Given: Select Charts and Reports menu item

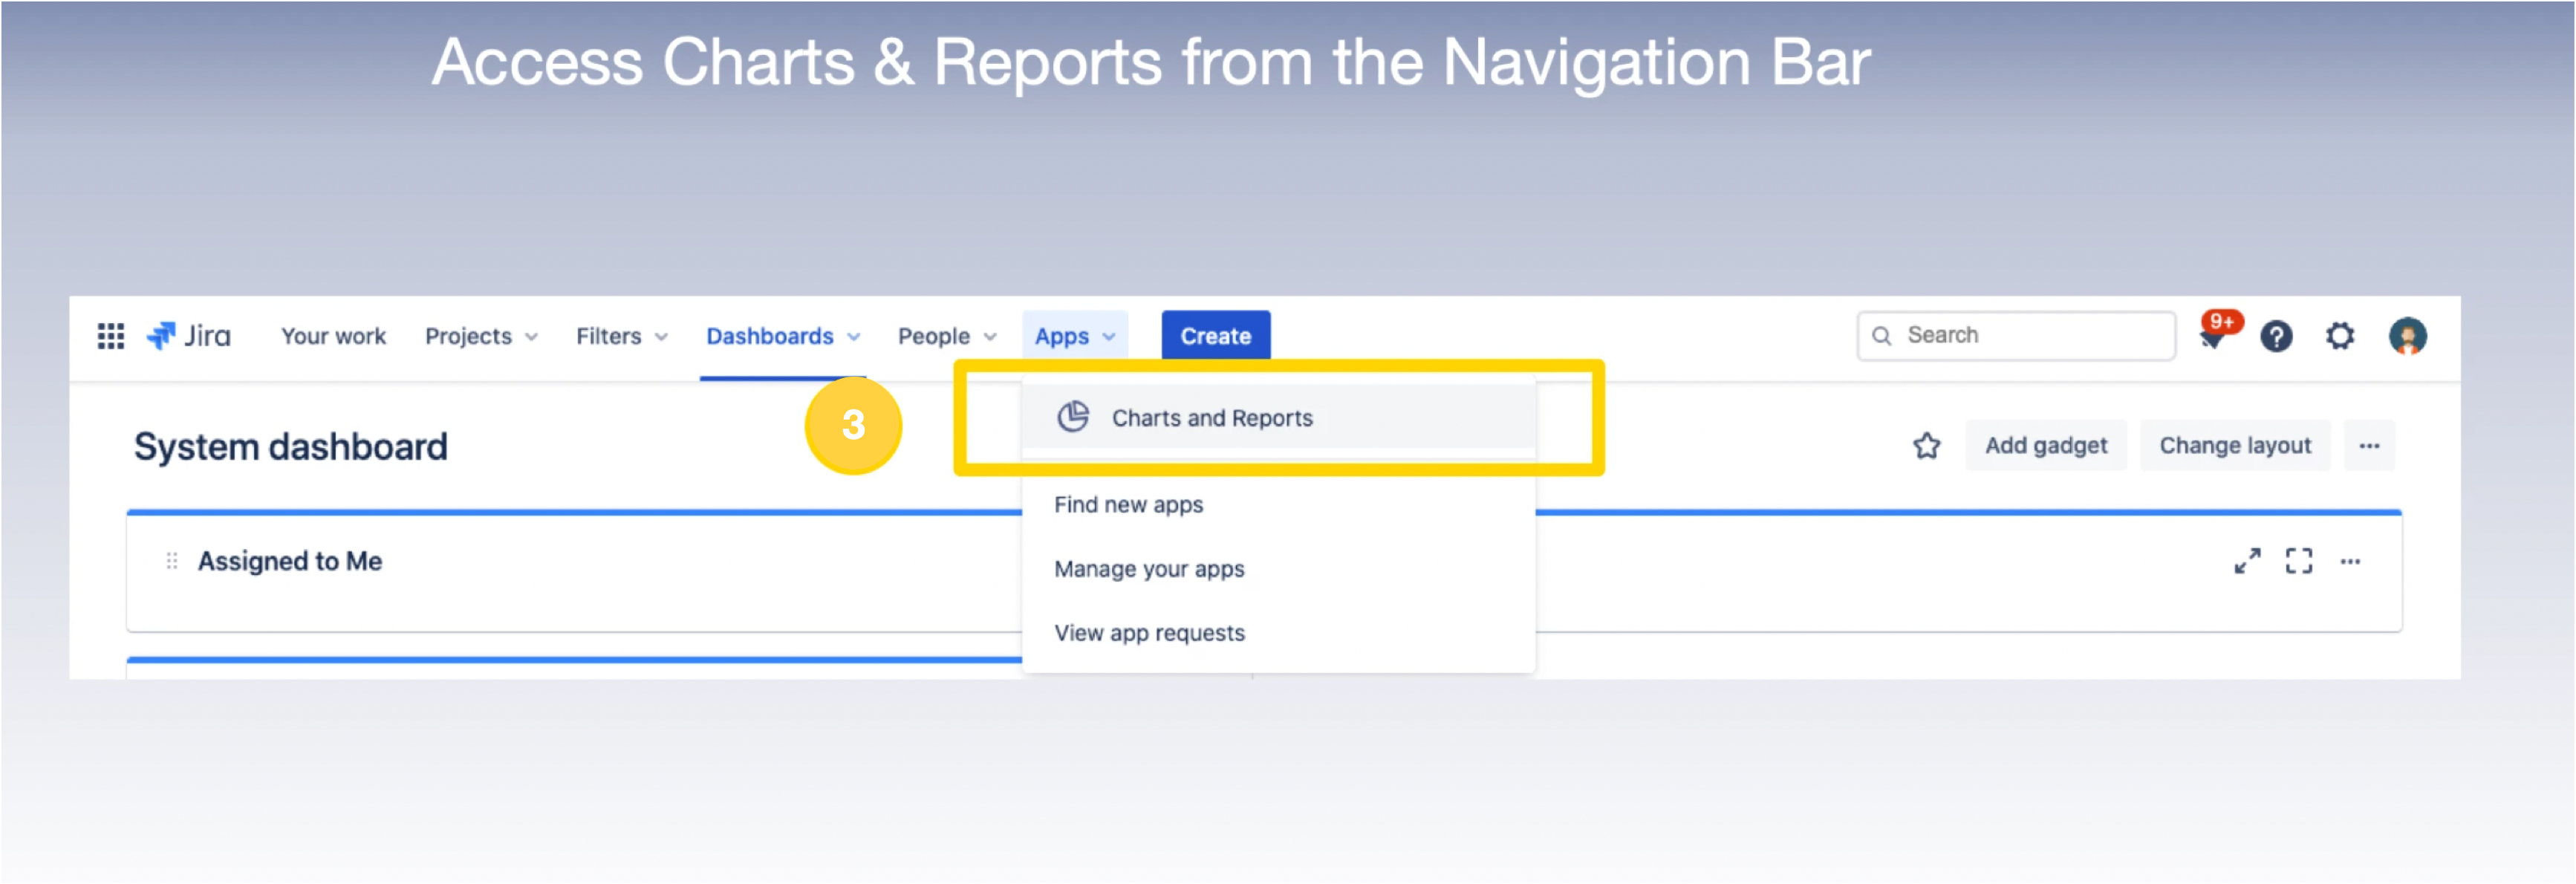Looking at the screenshot, I should pos(1211,418).
